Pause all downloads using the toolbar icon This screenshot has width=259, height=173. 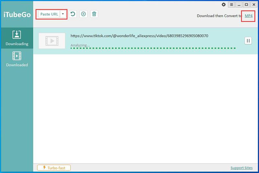pyautogui.click(x=84, y=14)
